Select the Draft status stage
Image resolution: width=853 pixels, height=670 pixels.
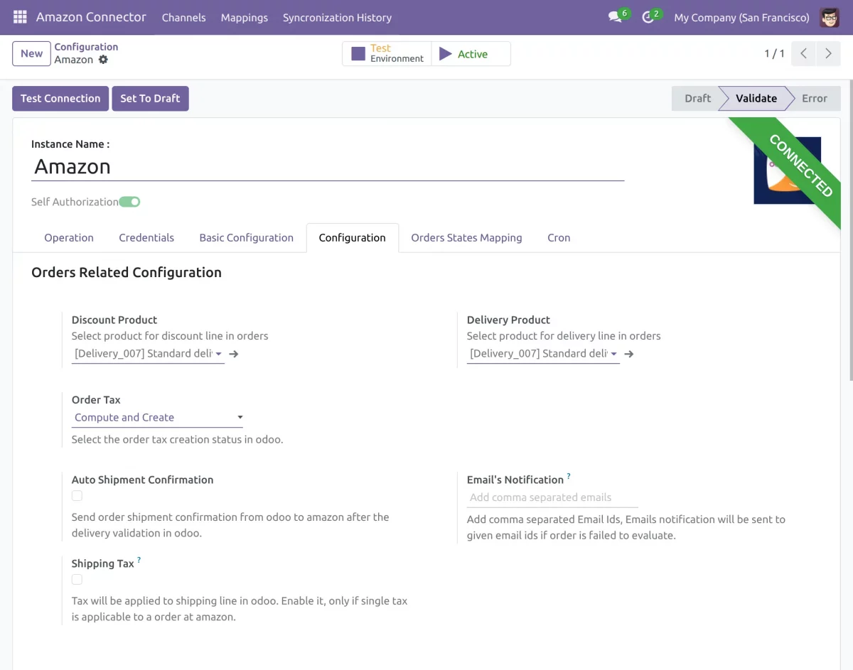coord(697,99)
